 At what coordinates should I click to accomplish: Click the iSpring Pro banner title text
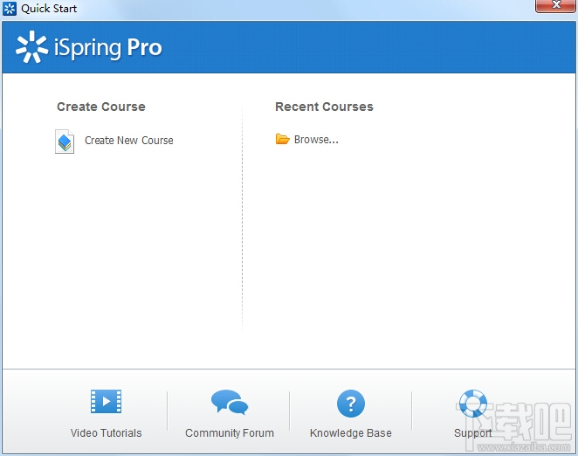tap(108, 48)
